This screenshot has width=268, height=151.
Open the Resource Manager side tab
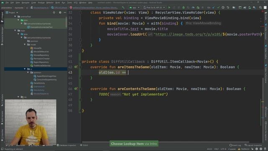click(x=2, y=36)
